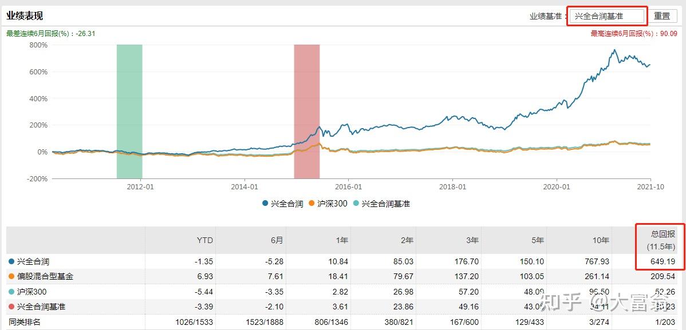Click the 10年 column header

coord(600,240)
